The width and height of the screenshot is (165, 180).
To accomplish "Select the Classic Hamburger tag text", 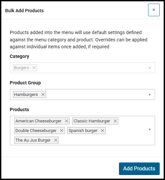I will [92, 121].
